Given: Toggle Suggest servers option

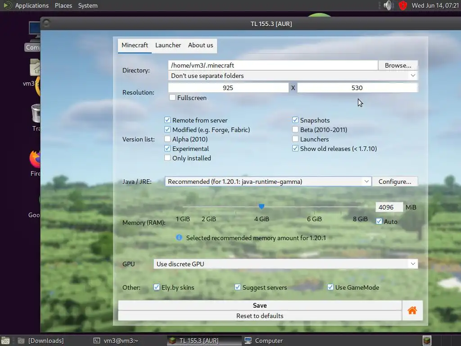Looking at the screenshot, I should coord(238,287).
